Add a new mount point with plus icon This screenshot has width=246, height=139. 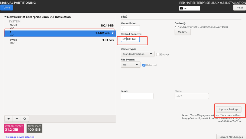[9, 119]
